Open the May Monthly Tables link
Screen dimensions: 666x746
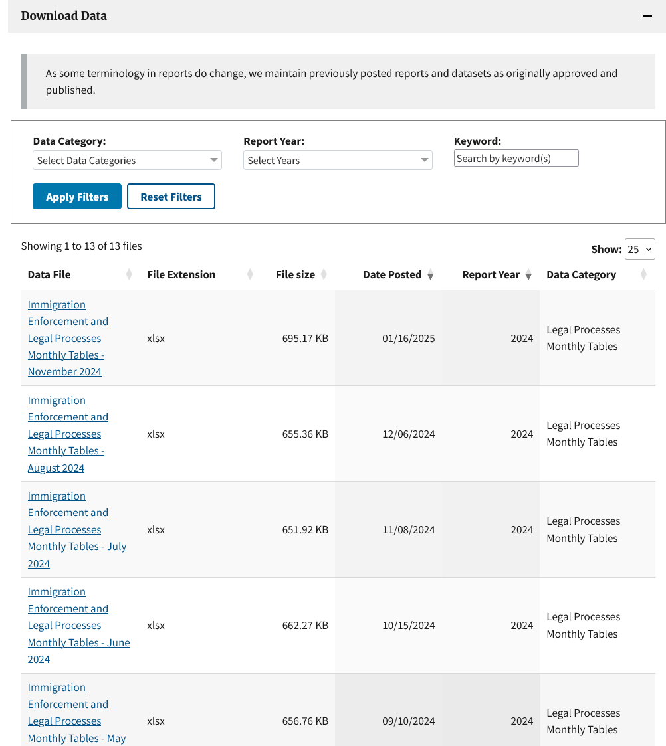(x=76, y=713)
